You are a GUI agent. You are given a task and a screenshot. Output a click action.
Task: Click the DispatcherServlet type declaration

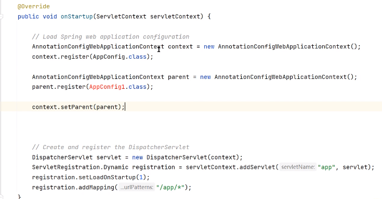point(62,157)
